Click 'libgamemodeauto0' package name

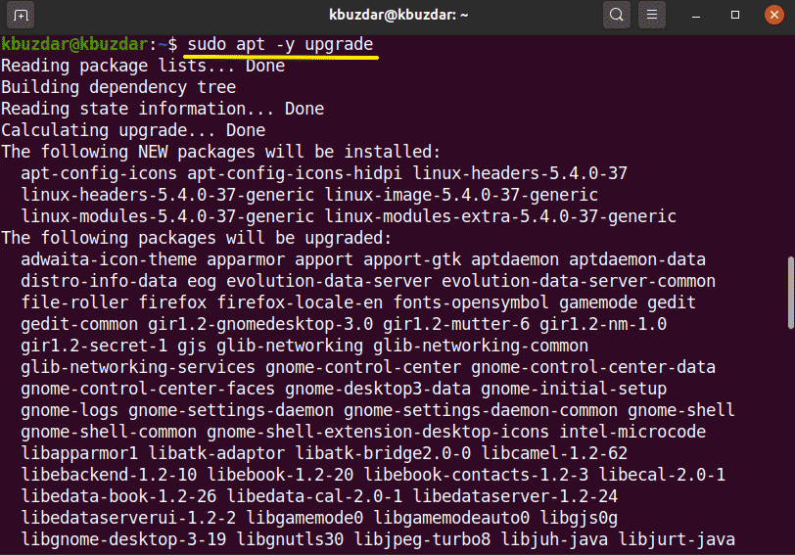pos(451,519)
